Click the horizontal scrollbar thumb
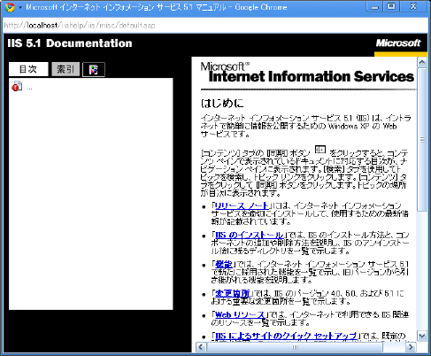Image resolution: width=431 pixels, height=356 pixels. point(295,347)
